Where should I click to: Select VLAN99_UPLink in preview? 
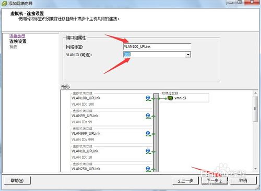tap(85, 116)
